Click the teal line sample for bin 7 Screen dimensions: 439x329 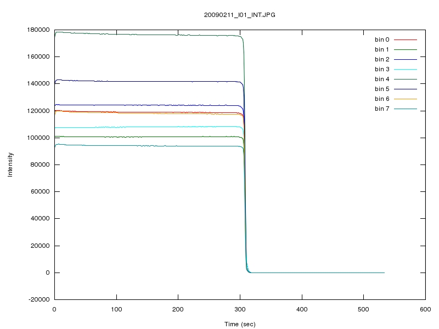pyautogui.click(x=406, y=109)
